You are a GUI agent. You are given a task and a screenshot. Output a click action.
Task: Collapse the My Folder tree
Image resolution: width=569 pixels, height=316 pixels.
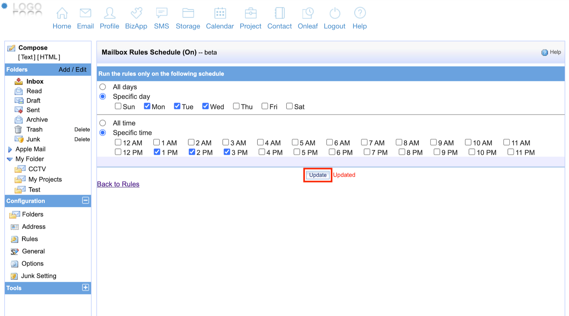(10, 159)
